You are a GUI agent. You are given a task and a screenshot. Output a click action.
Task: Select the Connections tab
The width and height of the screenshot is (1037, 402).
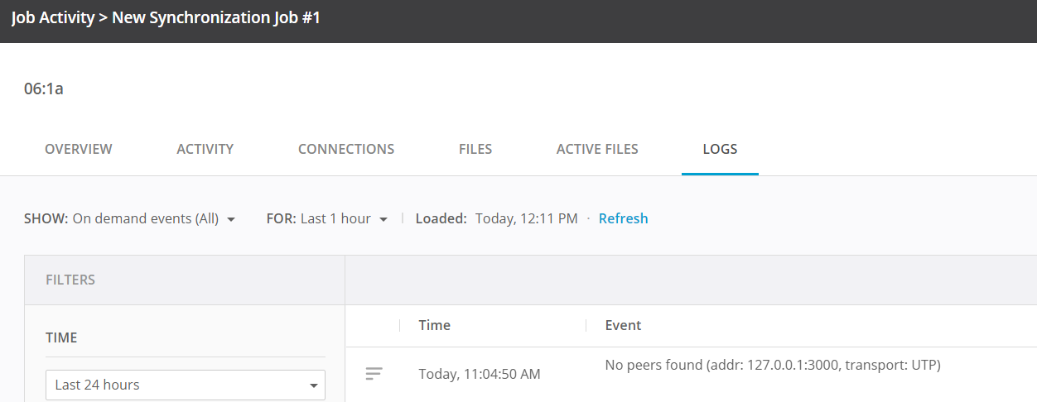click(x=346, y=149)
